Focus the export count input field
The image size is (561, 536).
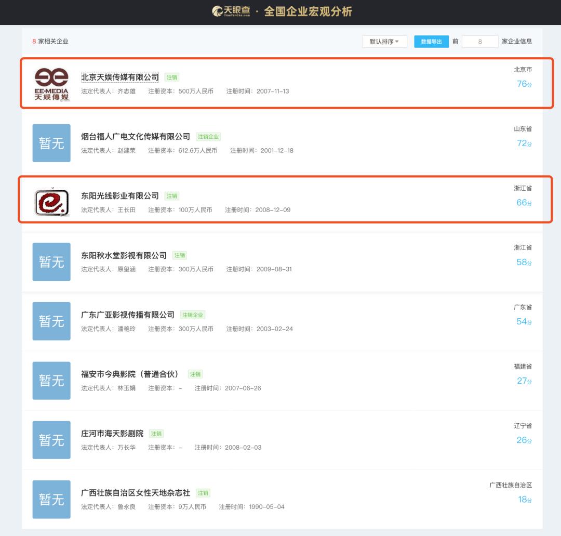(480, 42)
